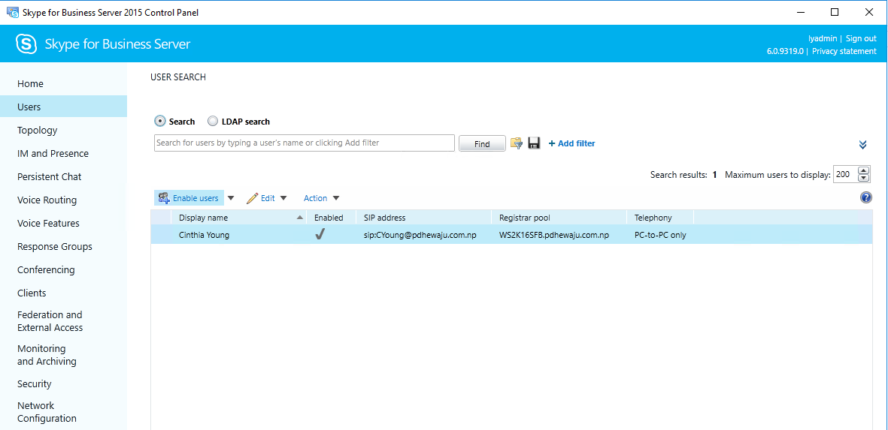Sort by the Registrar pool column header
888x430 pixels.
click(x=559, y=218)
